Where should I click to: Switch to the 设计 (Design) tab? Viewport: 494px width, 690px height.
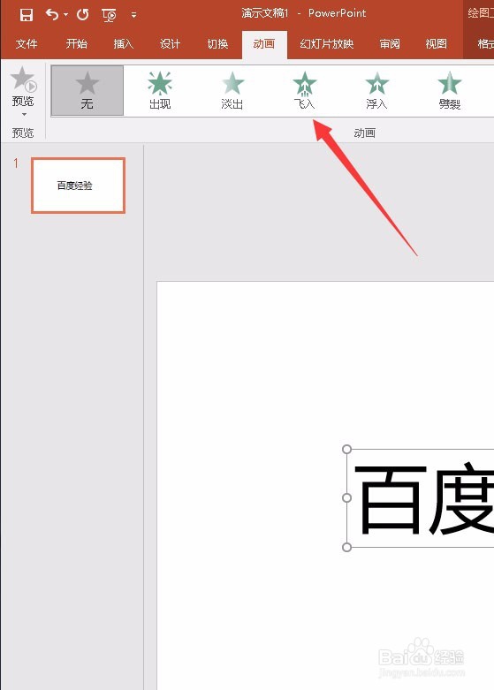(x=170, y=44)
